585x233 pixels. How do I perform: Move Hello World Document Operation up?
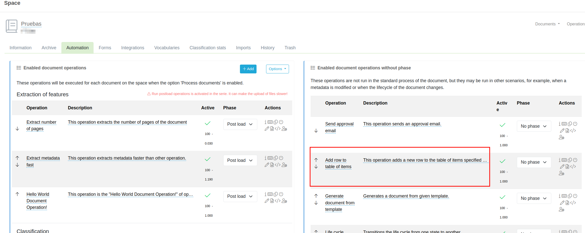point(17,194)
